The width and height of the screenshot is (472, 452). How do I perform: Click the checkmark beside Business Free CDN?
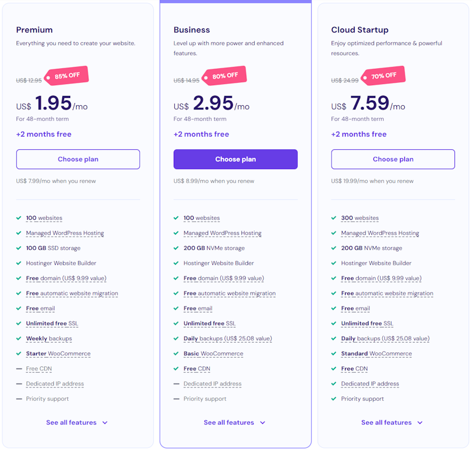pyautogui.click(x=176, y=369)
